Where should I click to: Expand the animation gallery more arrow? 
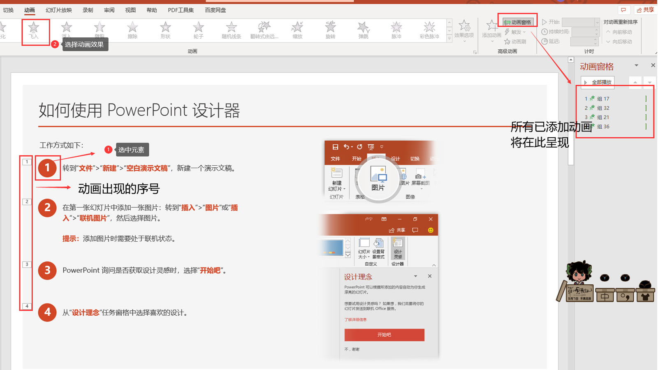click(x=449, y=38)
